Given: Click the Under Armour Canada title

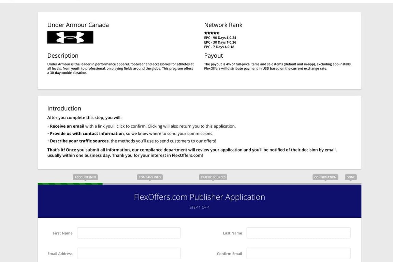Looking at the screenshot, I should 78,25.
